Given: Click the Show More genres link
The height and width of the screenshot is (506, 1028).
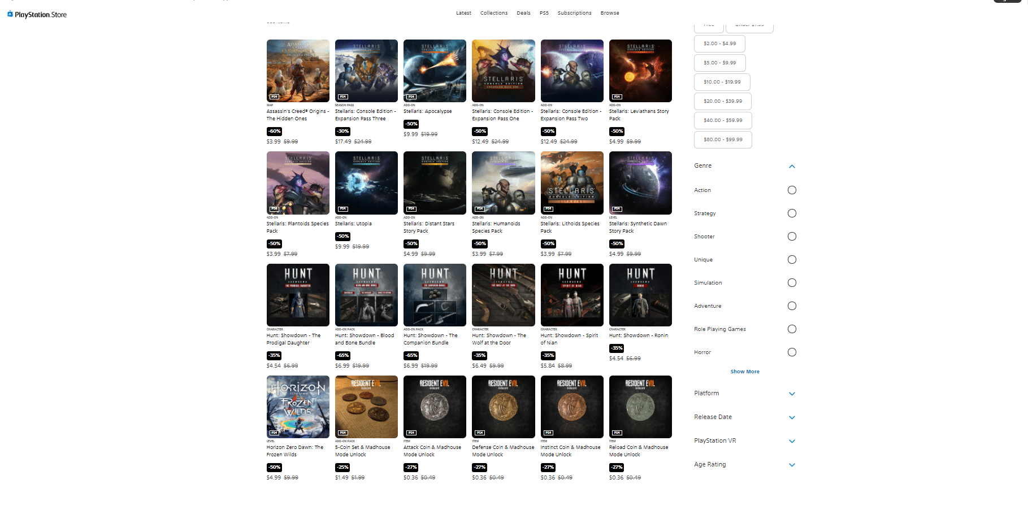Looking at the screenshot, I should [745, 372].
